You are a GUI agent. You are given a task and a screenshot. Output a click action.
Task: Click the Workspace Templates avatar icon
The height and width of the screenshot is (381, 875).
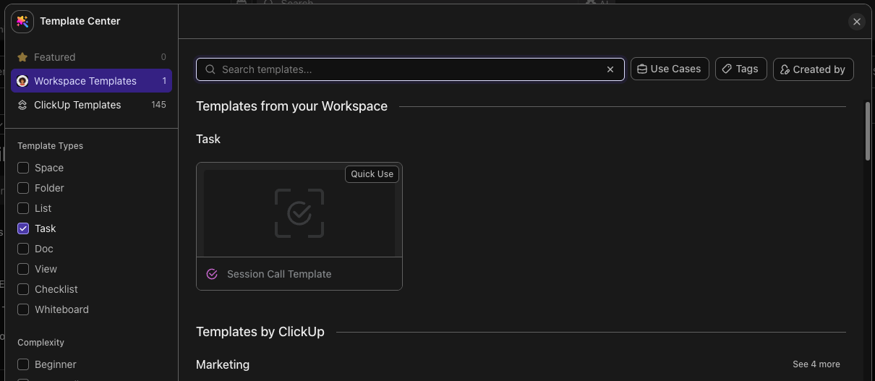click(22, 81)
